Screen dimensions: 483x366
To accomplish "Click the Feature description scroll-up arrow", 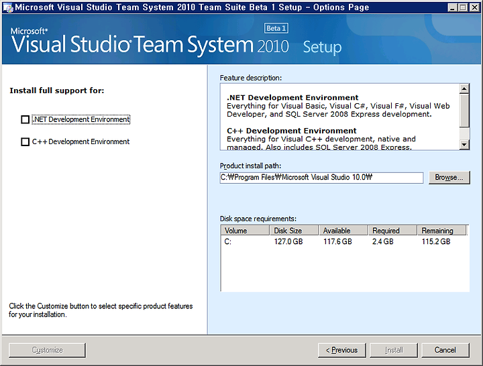I will pyautogui.click(x=464, y=88).
